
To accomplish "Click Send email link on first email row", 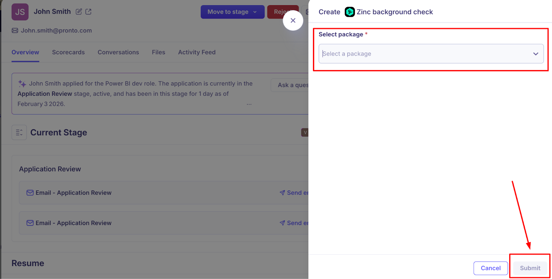I will click(x=294, y=193).
